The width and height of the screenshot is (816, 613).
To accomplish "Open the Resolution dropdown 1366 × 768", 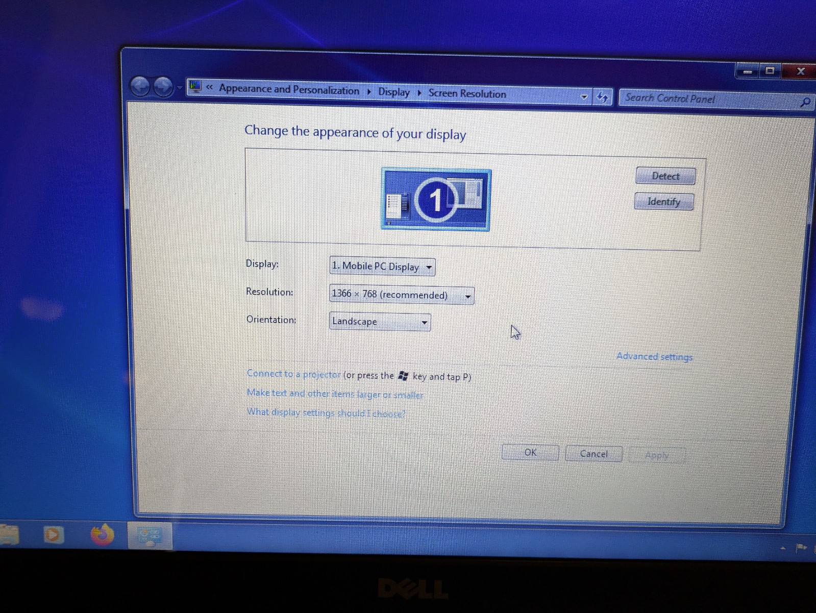I will tap(402, 295).
